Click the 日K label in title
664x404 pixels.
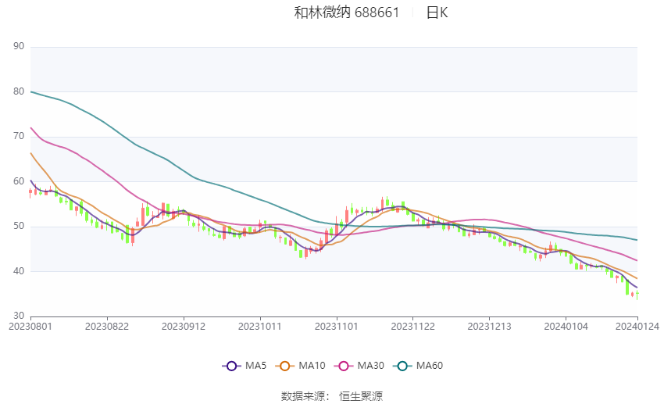point(437,13)
